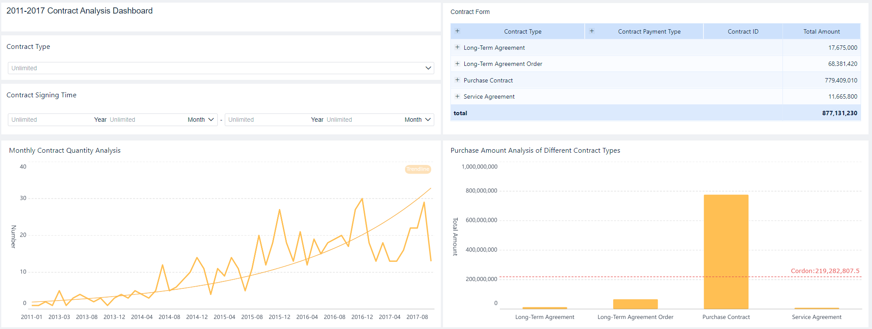Expand the Service Agreement row
Screen dimensions: 872x329
tap(457, 96)
